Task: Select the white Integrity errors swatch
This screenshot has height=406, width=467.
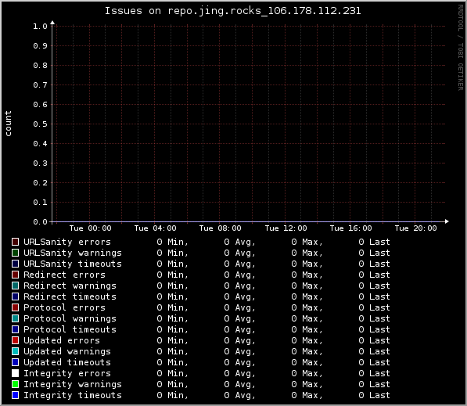Action: [x=15, y=373]
